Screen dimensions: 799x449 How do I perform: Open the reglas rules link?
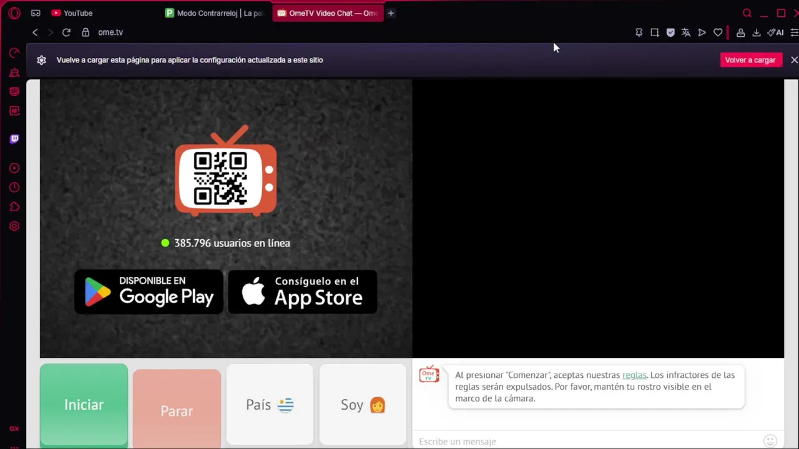[x=634, y=375]
